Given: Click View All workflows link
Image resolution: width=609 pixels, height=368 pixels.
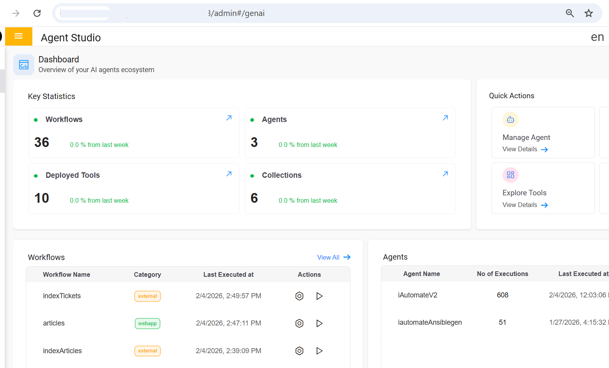Looking at the screenshot, I should 333,257.
